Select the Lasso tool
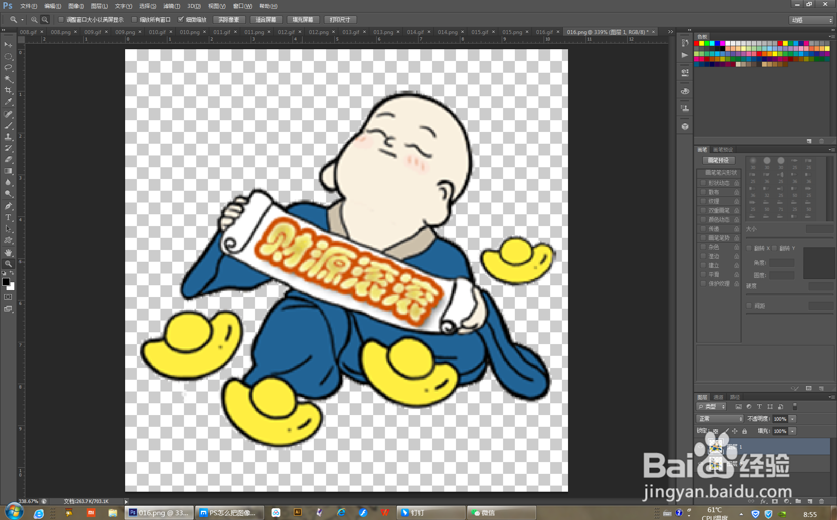The image size is (837, 520). [x=8, y=68]
